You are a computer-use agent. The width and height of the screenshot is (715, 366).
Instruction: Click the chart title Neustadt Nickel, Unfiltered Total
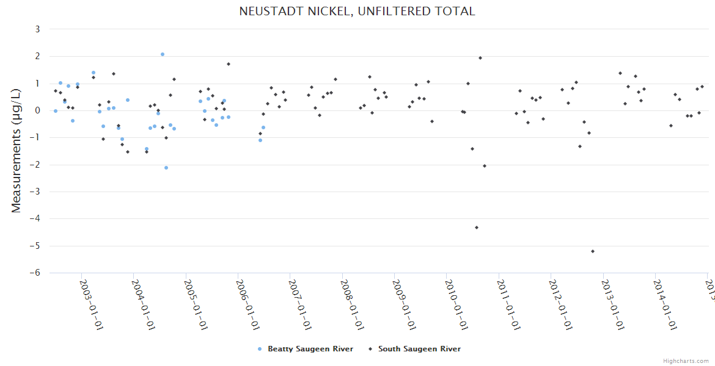coord(357,12)
